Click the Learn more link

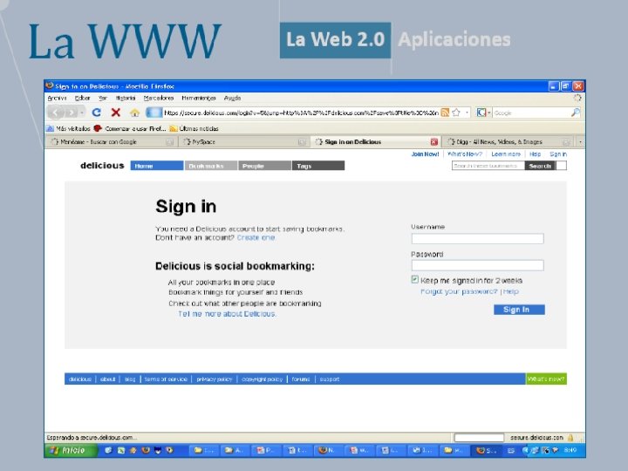point(506,154)
